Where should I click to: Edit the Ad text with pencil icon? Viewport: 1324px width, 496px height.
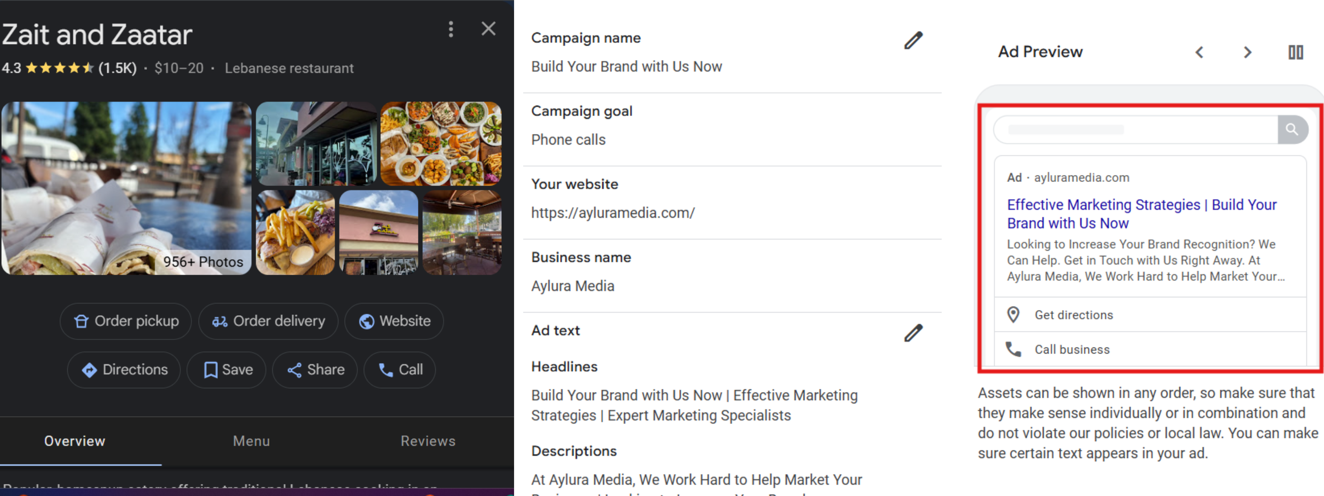913,333
